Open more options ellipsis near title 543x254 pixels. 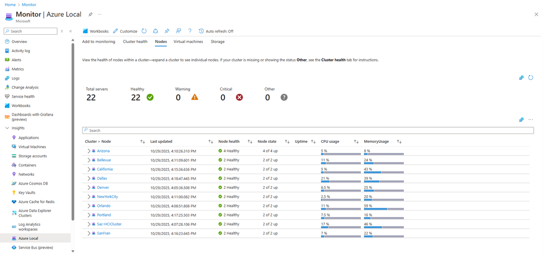[99, 15]
